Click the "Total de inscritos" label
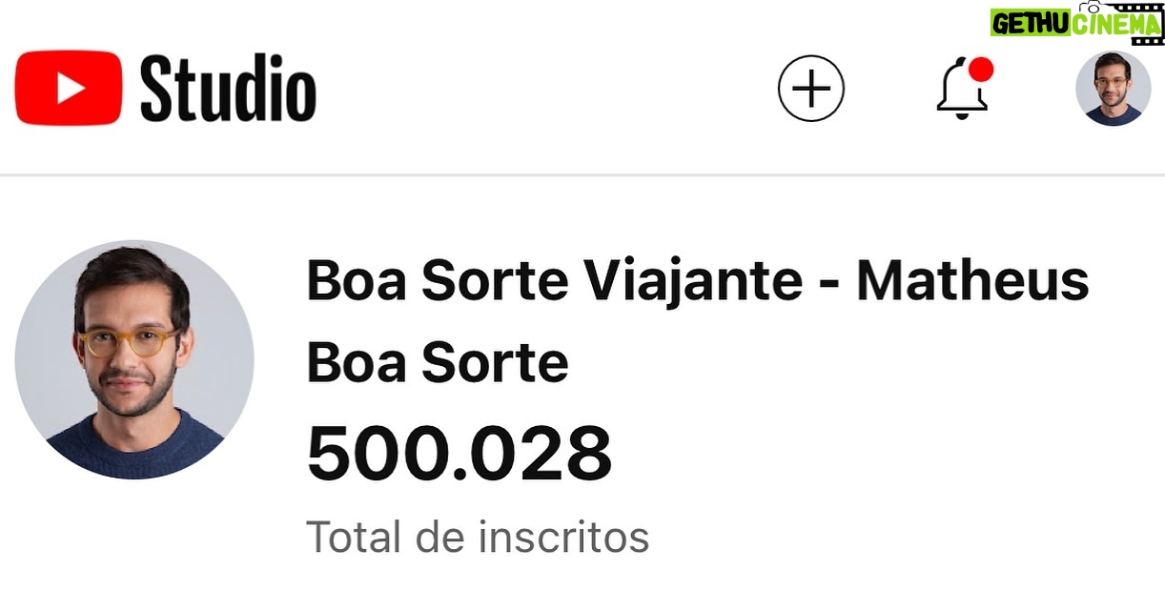The height and width of the screenshot is (610, 1165). (x=477, y=538)
